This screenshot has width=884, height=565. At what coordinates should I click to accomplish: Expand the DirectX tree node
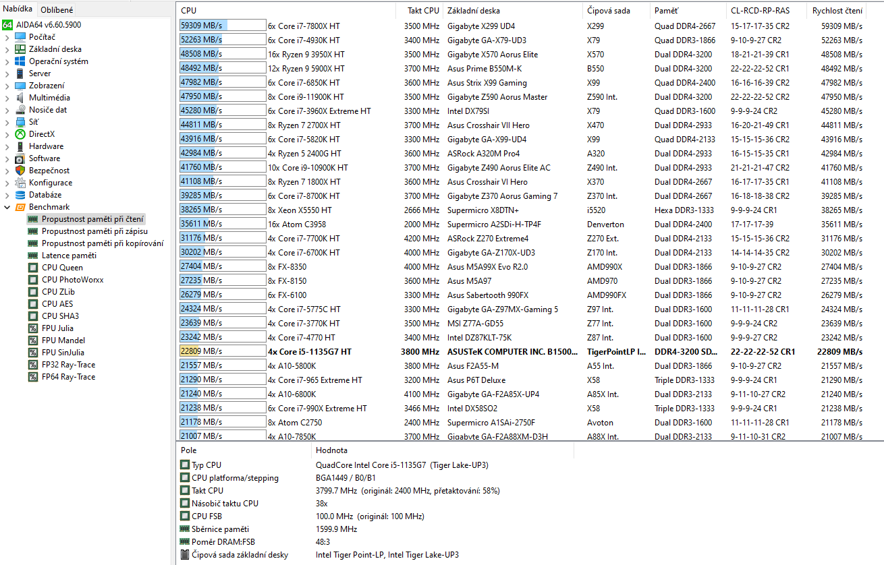tap(7, 133)
